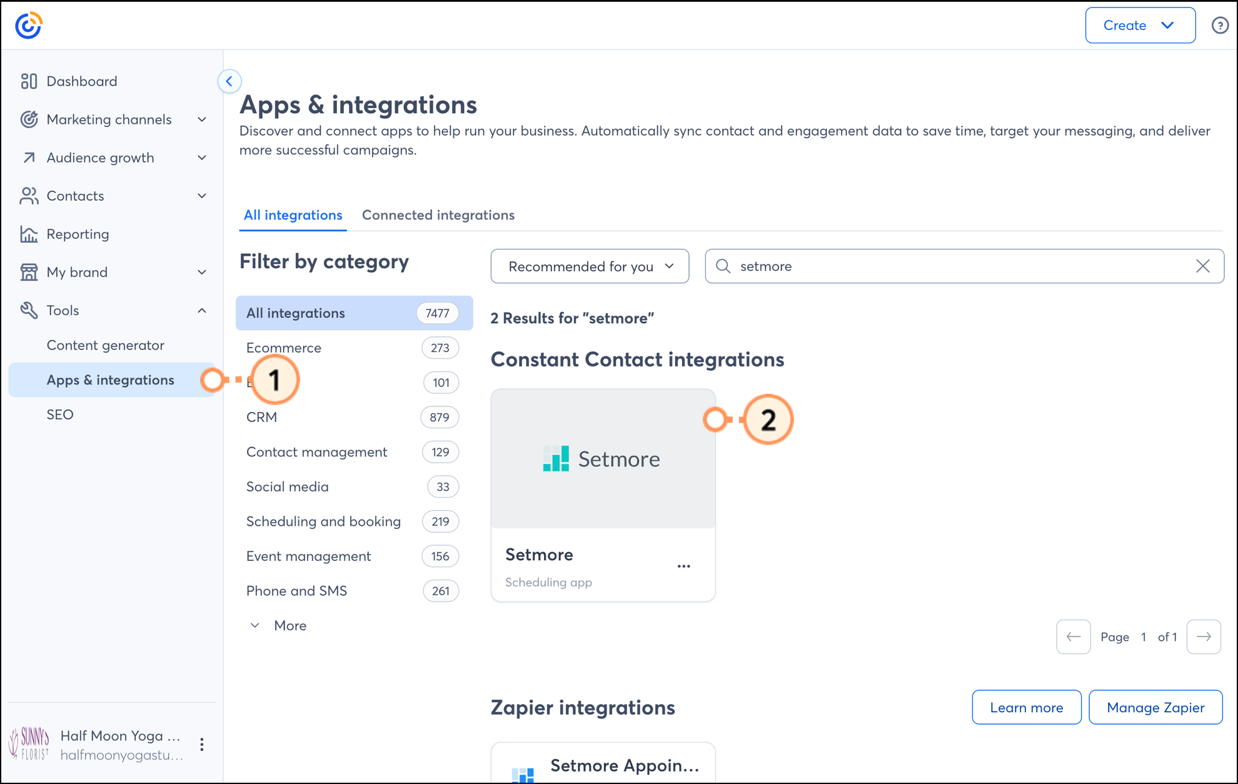This screenshot has height=784, width=1238.
Task: Click the Sunny's Florist account avatar
Action: (29, 744)
